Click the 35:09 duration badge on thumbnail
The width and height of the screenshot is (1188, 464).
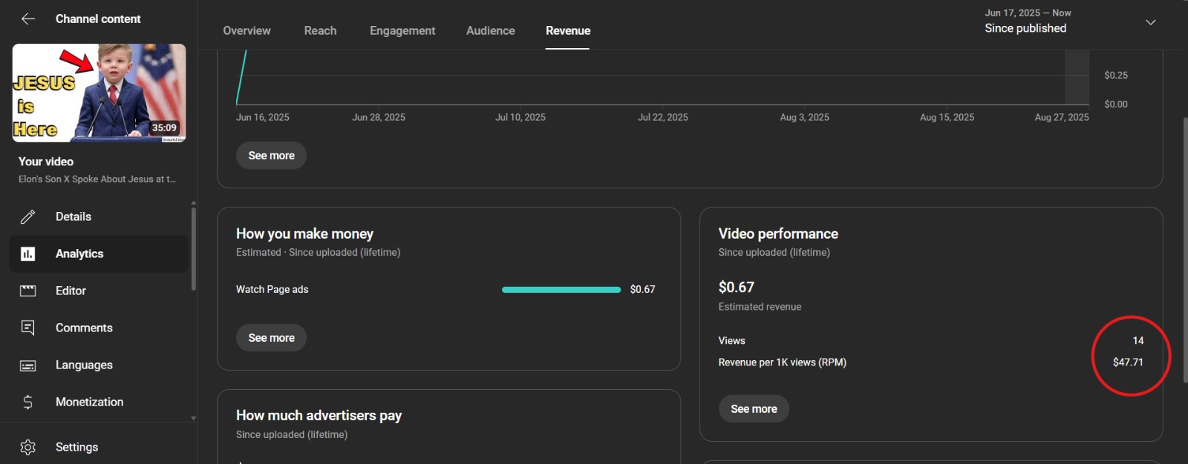pos(164,128)
